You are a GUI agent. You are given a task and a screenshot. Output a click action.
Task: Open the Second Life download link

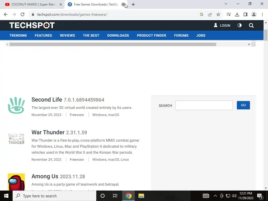47,99
